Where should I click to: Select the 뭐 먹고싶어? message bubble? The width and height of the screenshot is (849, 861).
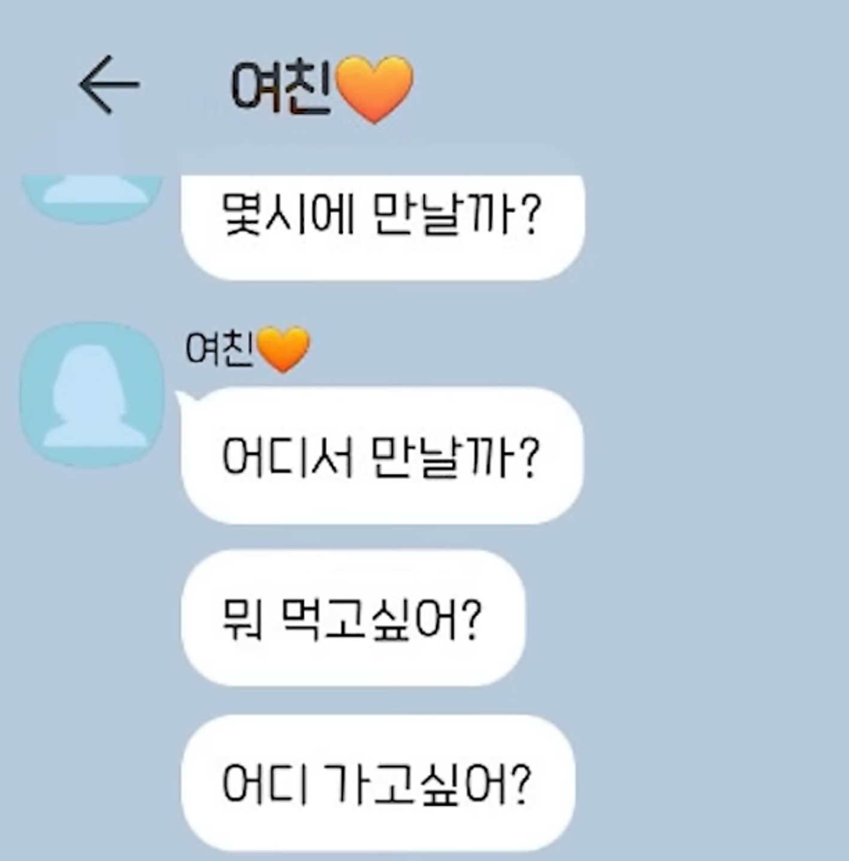pos(353,618)
